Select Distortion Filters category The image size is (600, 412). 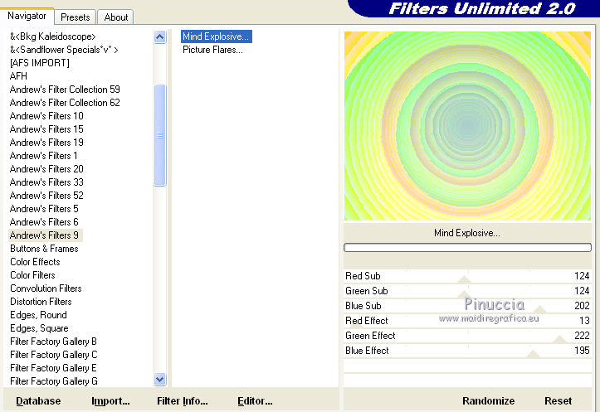pyautogui.click(x=41, y=302)
